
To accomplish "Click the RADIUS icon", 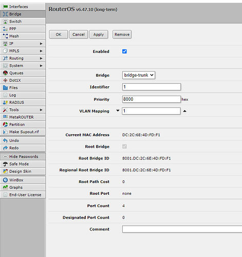I will [x=5, y=102].
